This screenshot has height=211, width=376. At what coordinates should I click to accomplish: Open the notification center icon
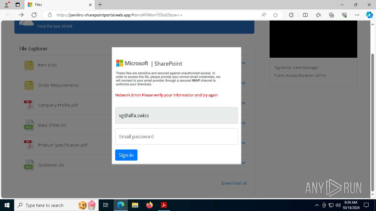tap(366, 205)
